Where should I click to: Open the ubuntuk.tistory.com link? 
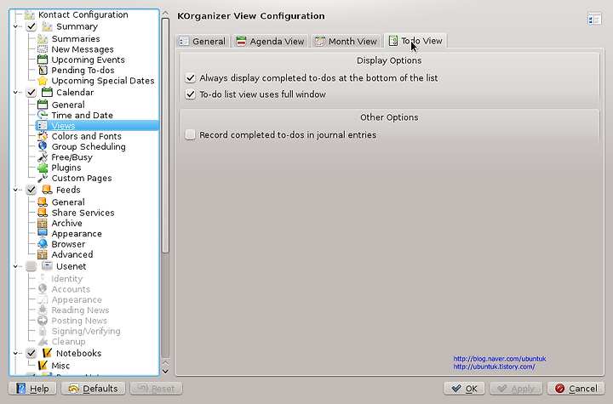pos(494,367)
